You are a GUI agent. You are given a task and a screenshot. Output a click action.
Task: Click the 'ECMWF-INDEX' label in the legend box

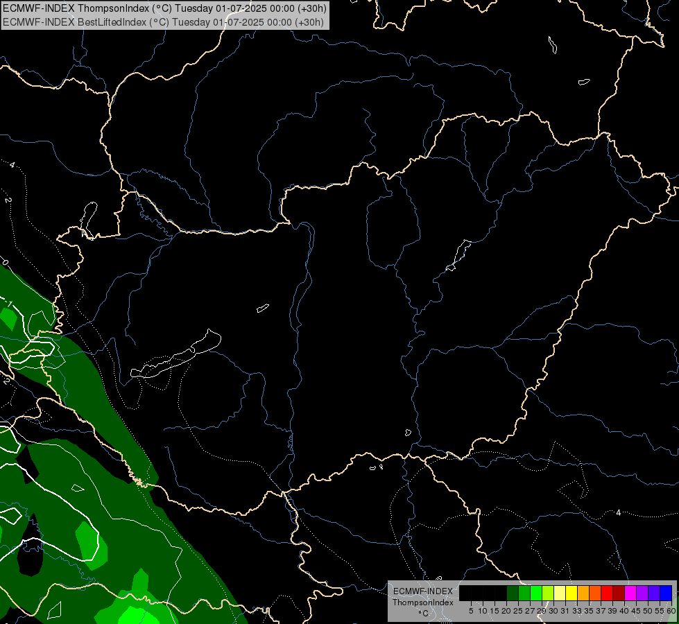tap(423, 591)
